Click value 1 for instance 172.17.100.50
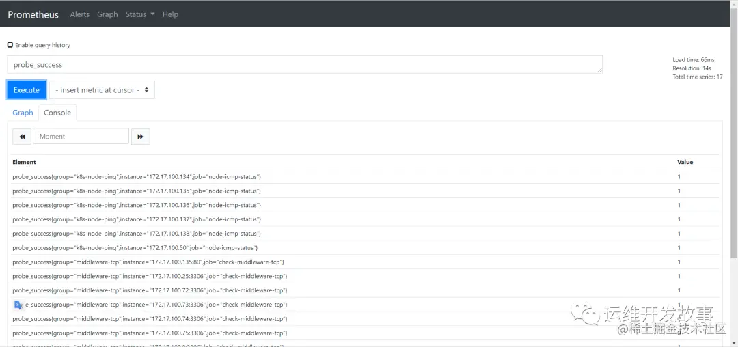738x347 pixels. pyautogui.click(x=679, y=247)
